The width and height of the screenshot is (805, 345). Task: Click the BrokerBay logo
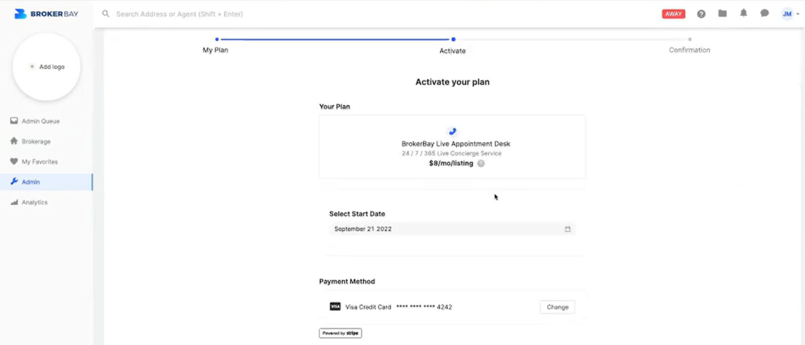coord(46,14)
